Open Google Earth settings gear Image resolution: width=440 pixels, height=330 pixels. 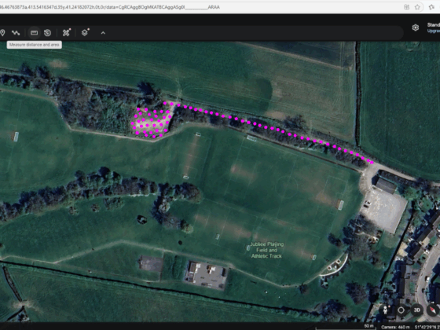point(416,27)
